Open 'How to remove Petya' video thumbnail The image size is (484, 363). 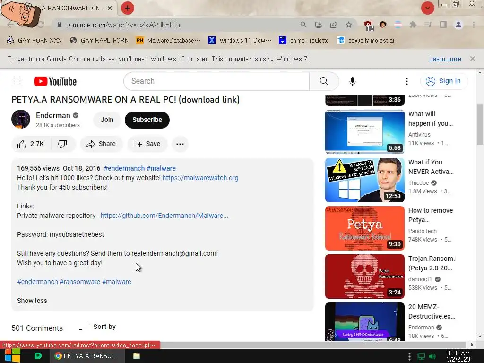365,228
